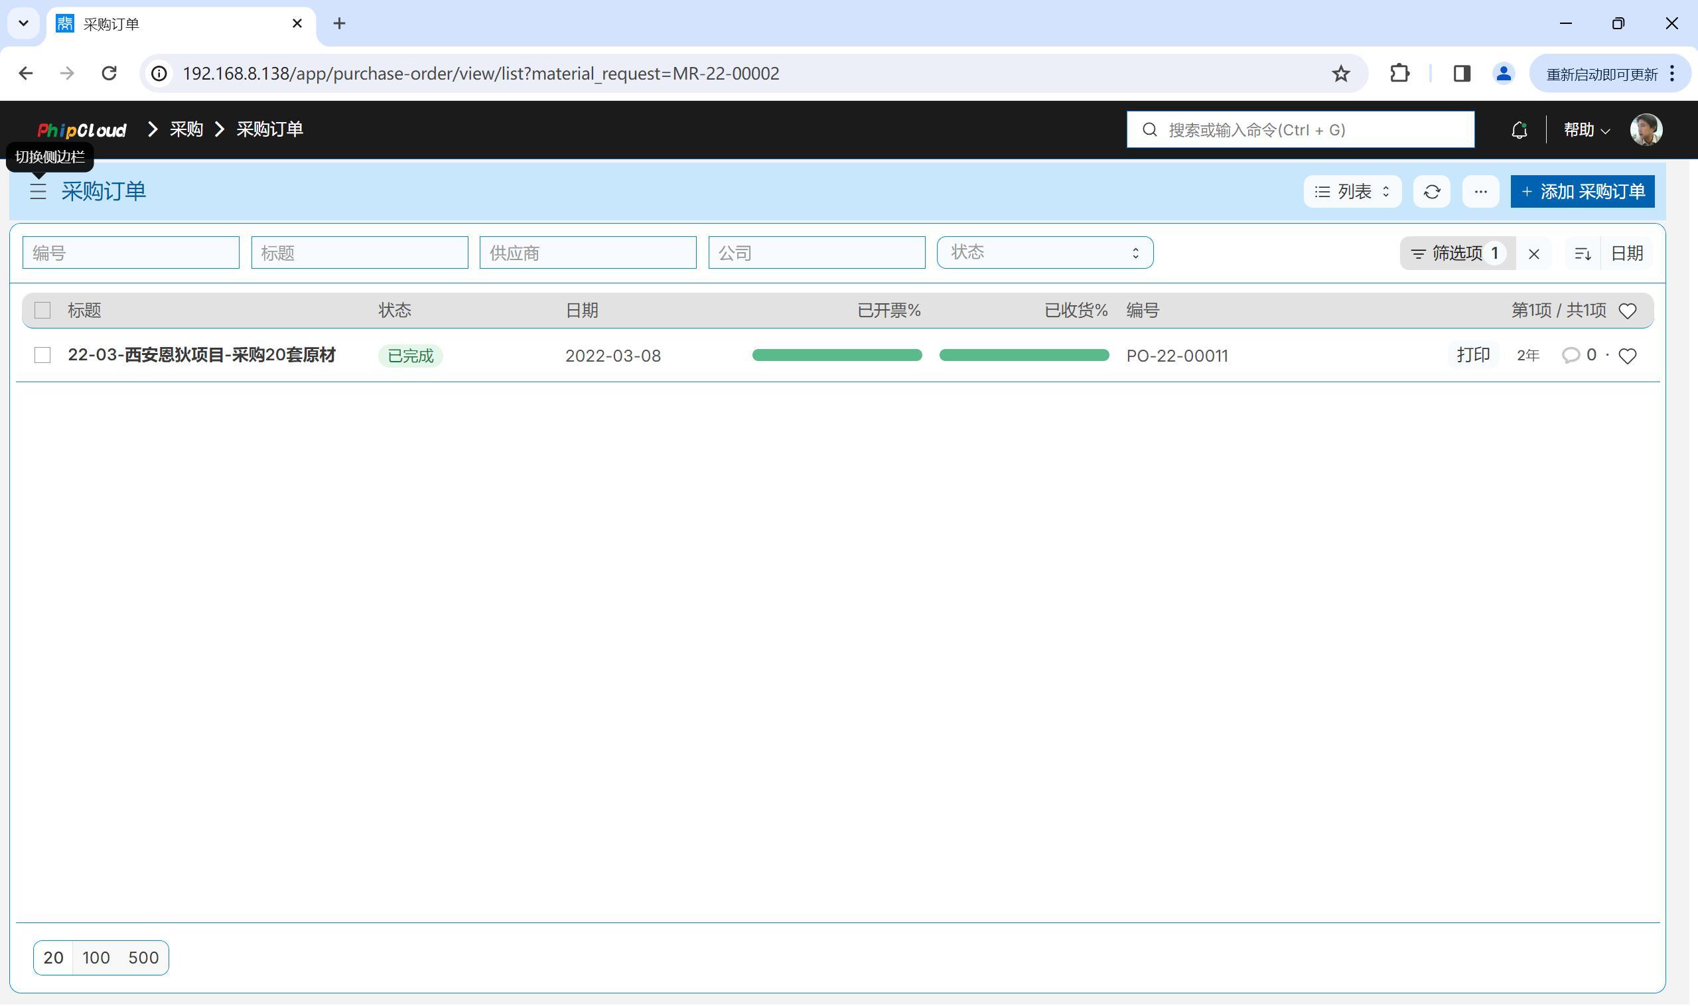Image resolution: width=1698 pixels, height=1006 pixels.
Task: Check the 22-03-西安恩狄项目 row checkbox
Action: coord(42,355)
